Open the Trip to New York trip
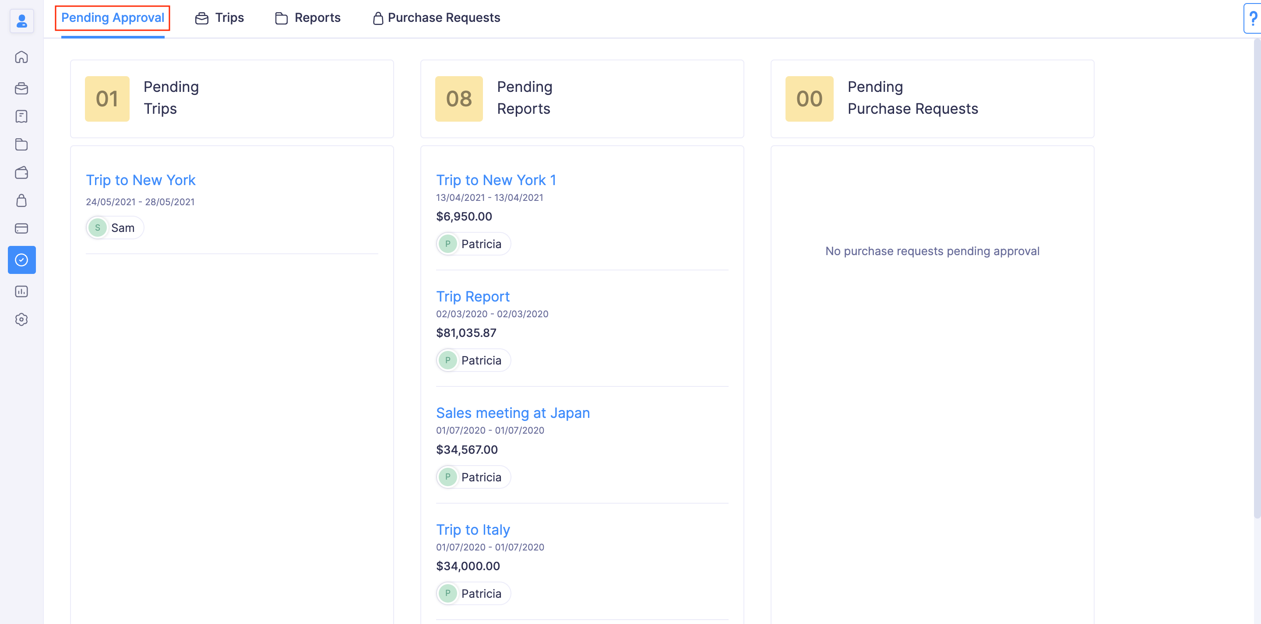Image resolution: width=1261 pixels, height=624 pixels. 141,179
